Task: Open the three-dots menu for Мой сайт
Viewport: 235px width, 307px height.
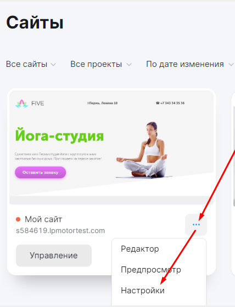Action: pyautogui.click(x=196, y=225)
